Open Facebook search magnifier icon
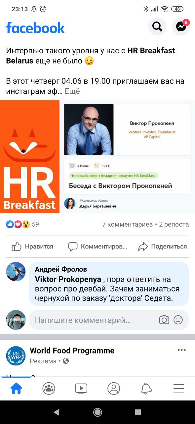The width and height of the screenshot is (195, 424). [157, 26]
